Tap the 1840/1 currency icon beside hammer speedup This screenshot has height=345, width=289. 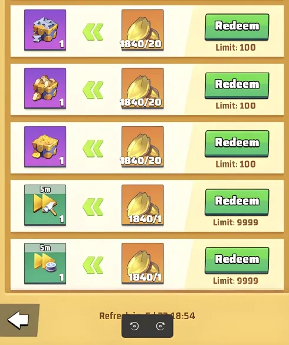tap(143, 205)
